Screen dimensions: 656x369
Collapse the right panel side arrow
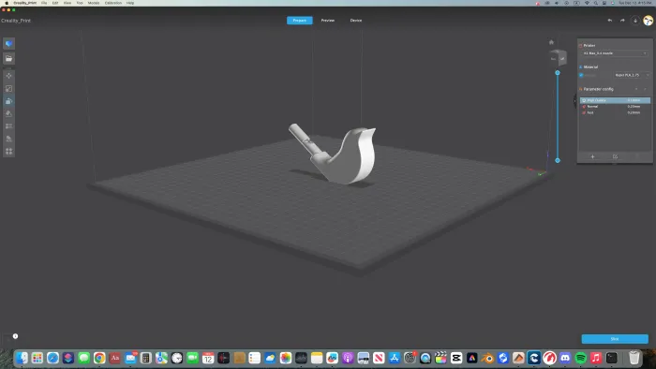tap(574, 100)
